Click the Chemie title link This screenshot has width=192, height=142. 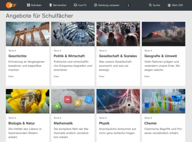pos(150,123)
